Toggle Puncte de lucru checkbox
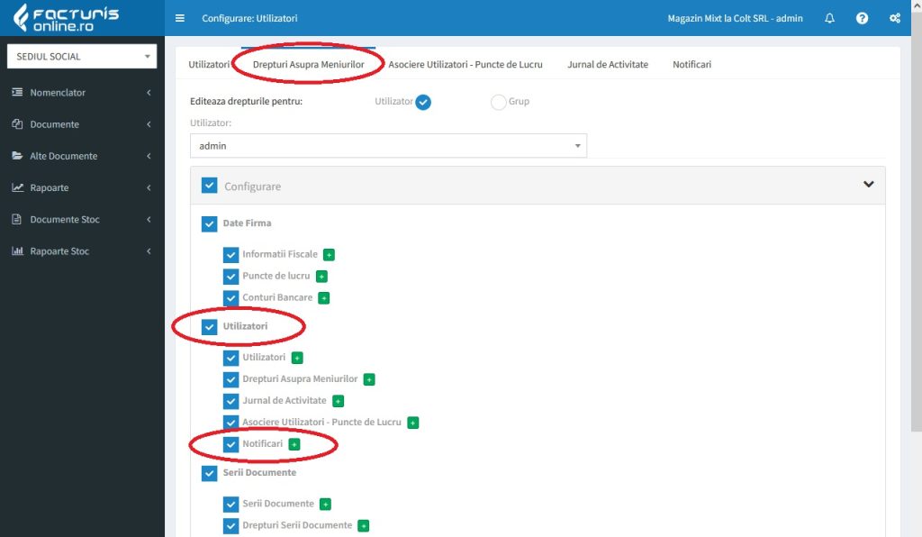The image size is (922, 537). click(x=231, y=277)
